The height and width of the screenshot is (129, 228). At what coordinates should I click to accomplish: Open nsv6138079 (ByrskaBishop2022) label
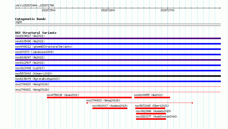[x=38, y=79]
